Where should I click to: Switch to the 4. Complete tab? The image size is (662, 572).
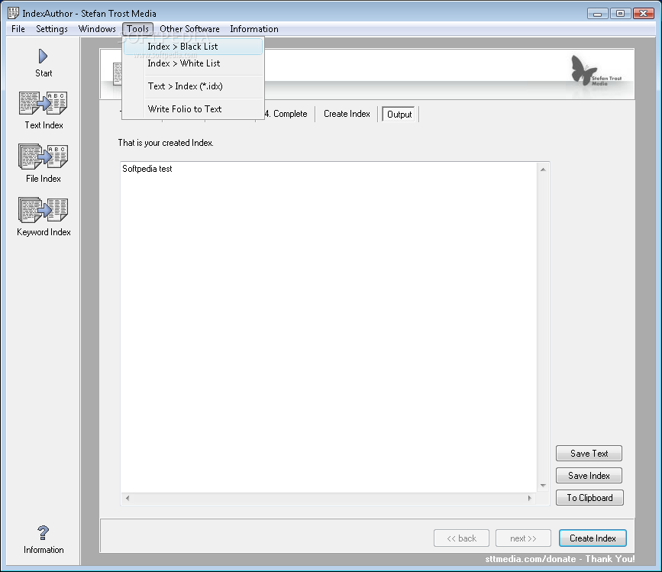point(286,114)
